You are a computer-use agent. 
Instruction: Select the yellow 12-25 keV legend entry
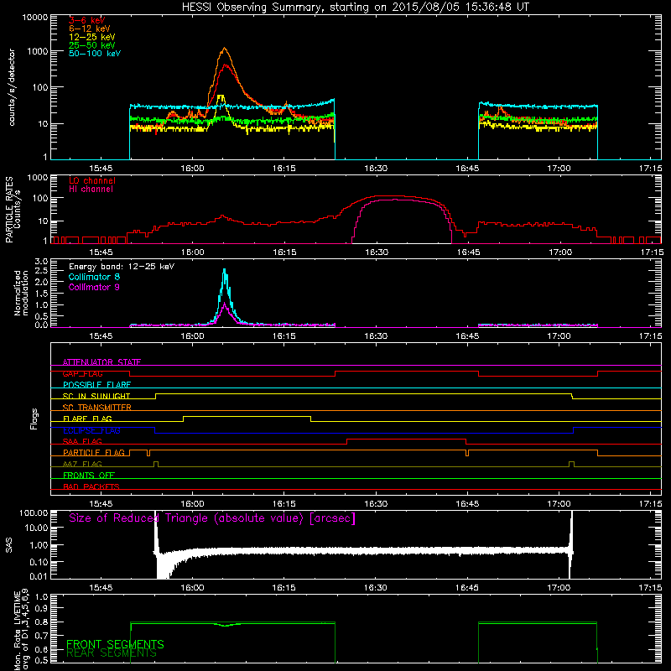[x=92, y=37]
